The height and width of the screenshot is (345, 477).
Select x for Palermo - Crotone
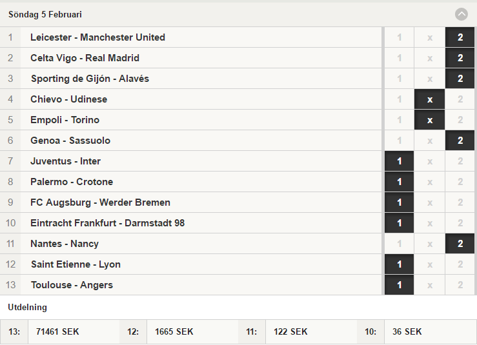point(429,182)
